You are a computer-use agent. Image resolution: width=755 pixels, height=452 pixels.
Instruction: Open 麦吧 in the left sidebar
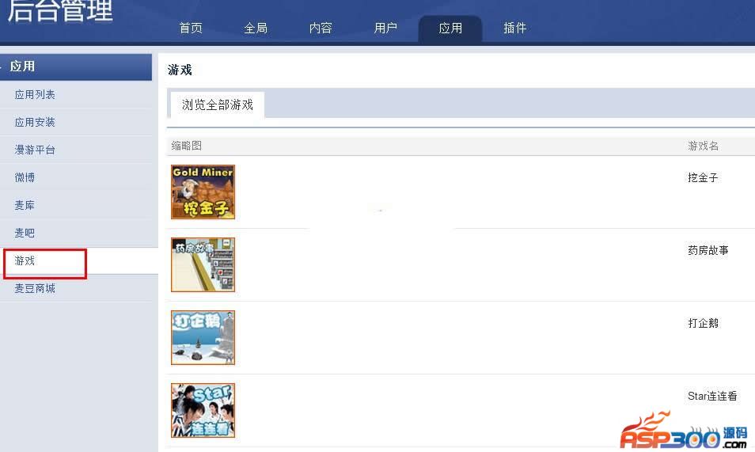[x=25, y=233]
